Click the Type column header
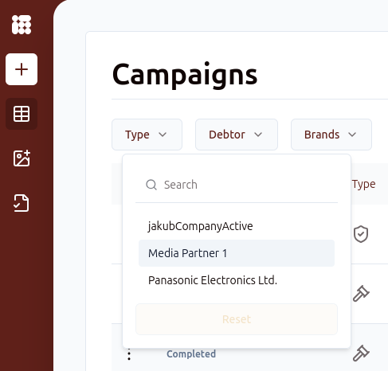 tap(364, 184)
